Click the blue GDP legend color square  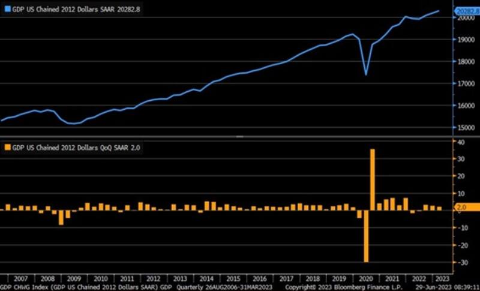(x=7, y=9)
